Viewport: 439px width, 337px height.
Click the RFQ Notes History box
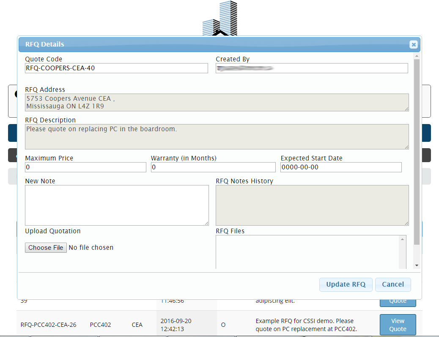point(312,205)
